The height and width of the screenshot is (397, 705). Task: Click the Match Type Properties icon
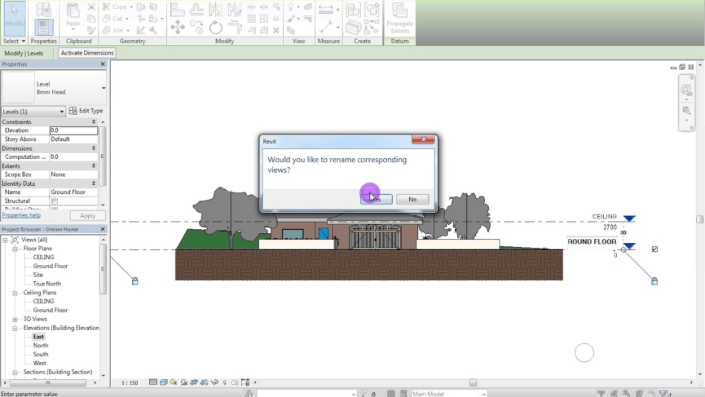[x=91, y=31]
